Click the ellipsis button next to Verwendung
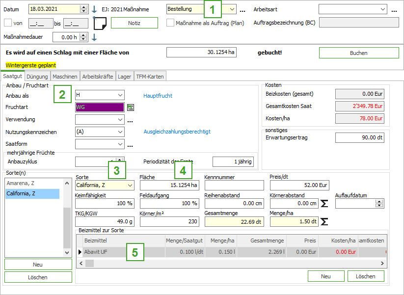This screenshot has width=404, height=295. point(130,120)
